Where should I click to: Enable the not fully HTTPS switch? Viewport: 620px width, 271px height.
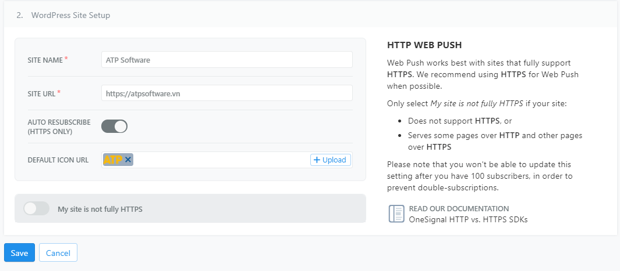pyautogui.click(x=37, y=209)
